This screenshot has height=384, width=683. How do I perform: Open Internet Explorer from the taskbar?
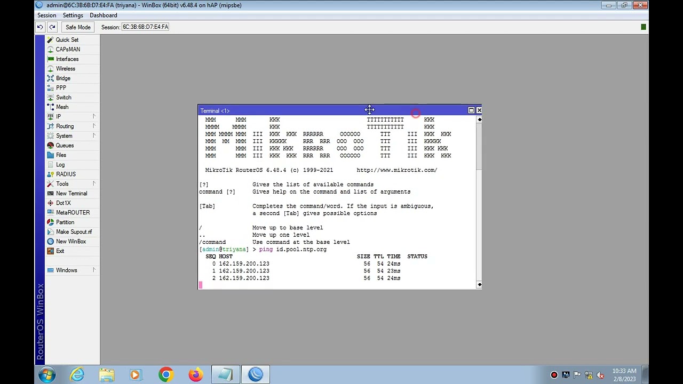[x=77, y=375]
